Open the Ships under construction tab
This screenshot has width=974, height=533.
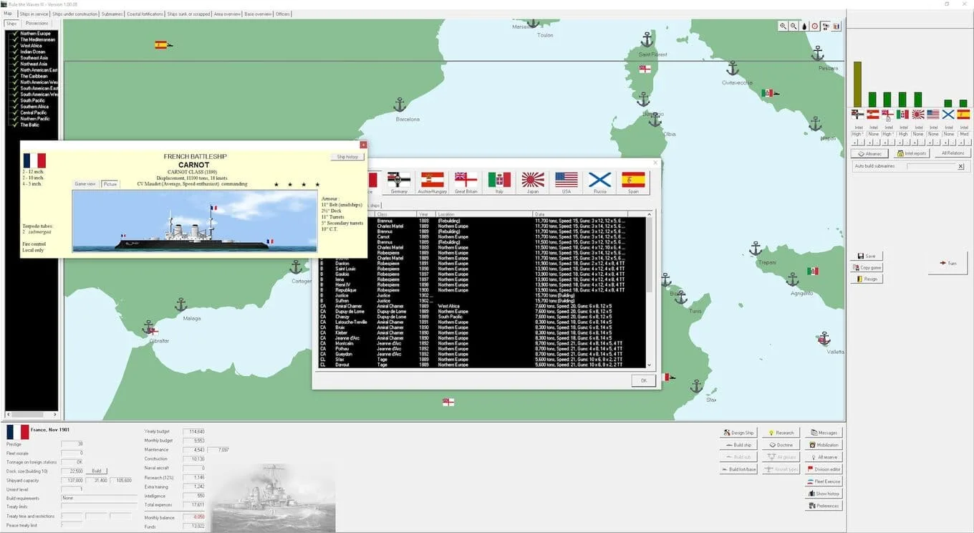(75, 14)
